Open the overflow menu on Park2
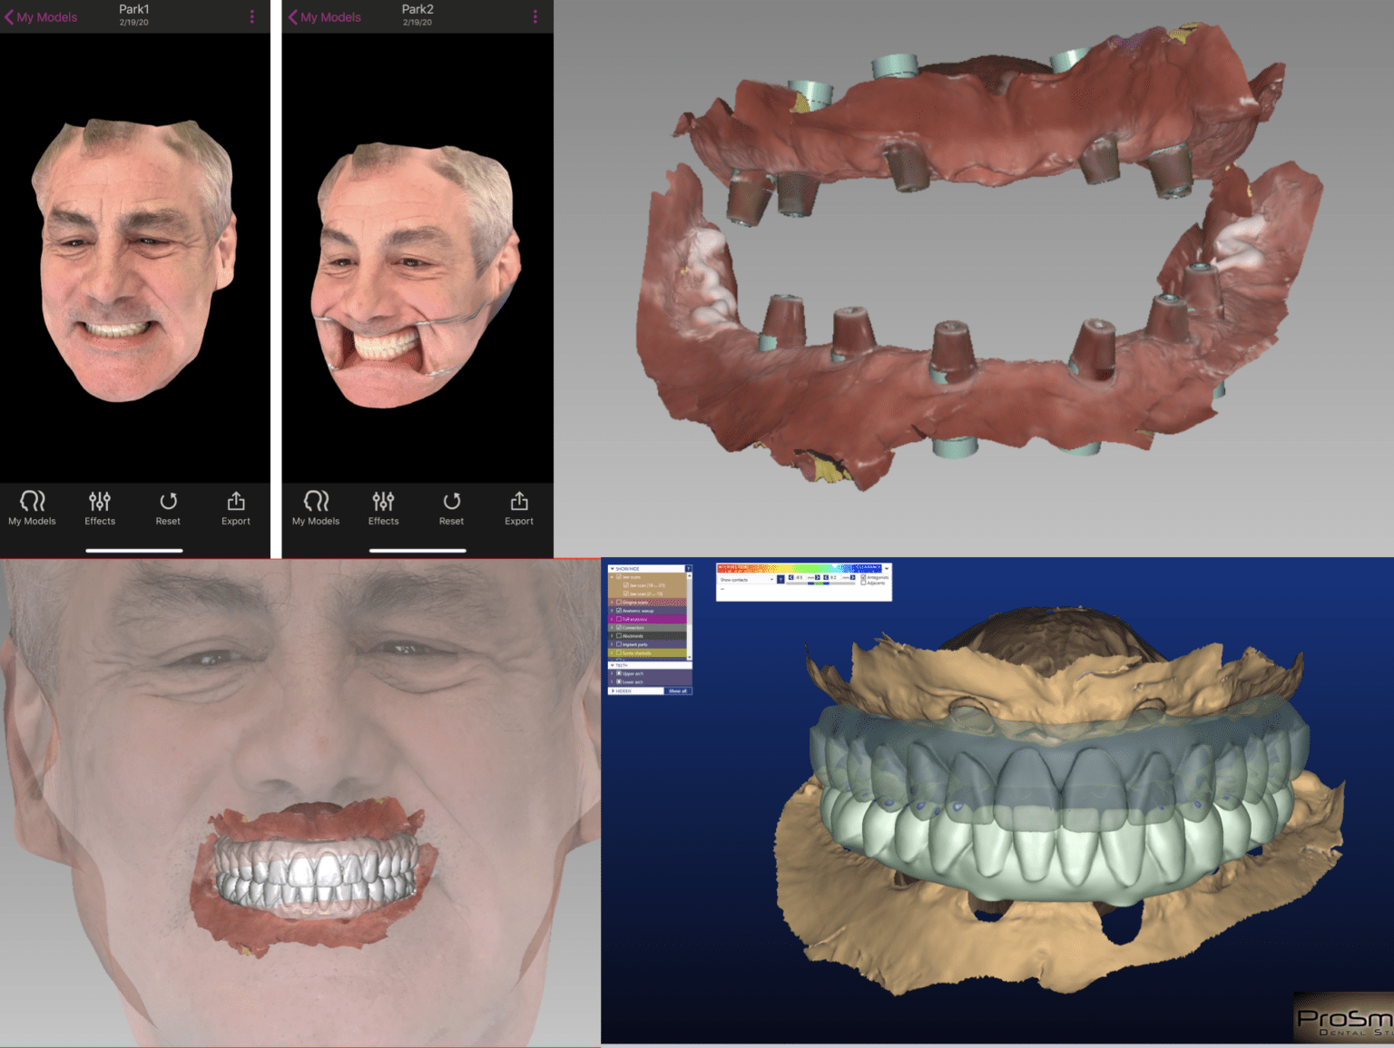Viewport: 1394px width, 1048px height. click(x=535, y=16)
